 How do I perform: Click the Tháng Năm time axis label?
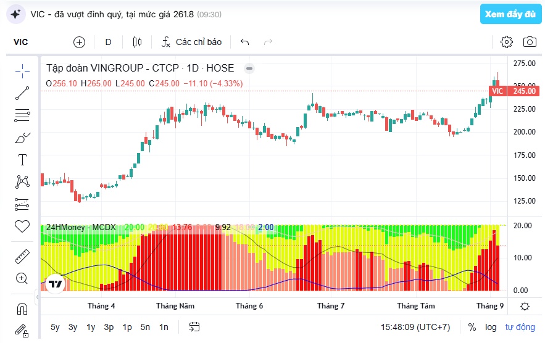pos(175,306)
